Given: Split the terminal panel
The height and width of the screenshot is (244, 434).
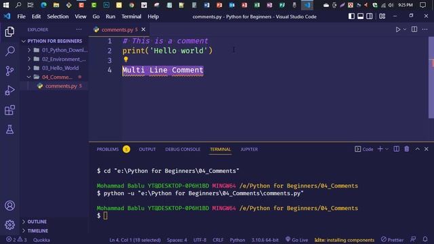Looking at the screenshot, I should 396,149.
